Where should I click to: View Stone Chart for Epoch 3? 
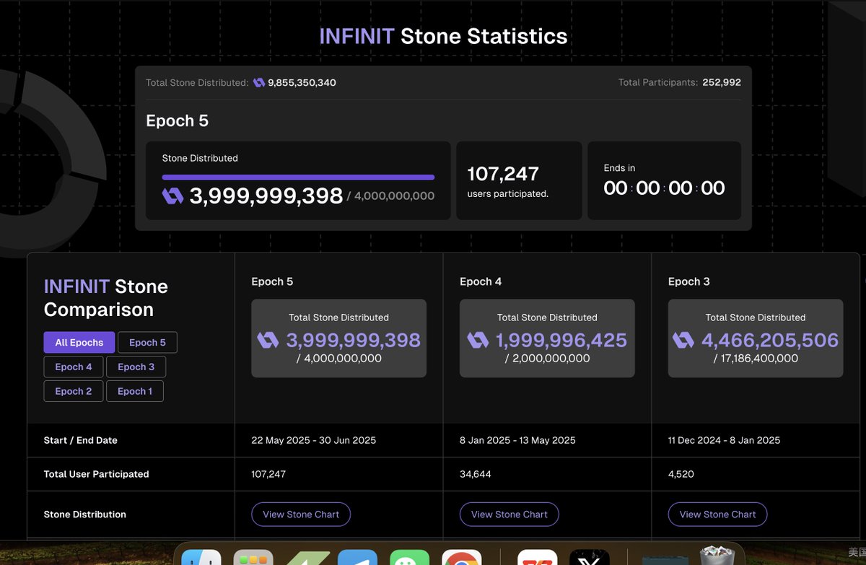[717, 514]
